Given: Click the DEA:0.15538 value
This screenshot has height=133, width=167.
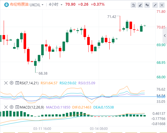Looking at the screenshot, I should pyautogui.click(x=103, y=107).
